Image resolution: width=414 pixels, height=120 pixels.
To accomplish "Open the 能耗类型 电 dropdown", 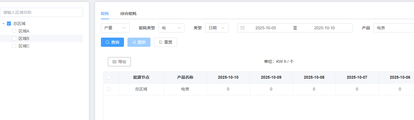I will pos(172,28).
